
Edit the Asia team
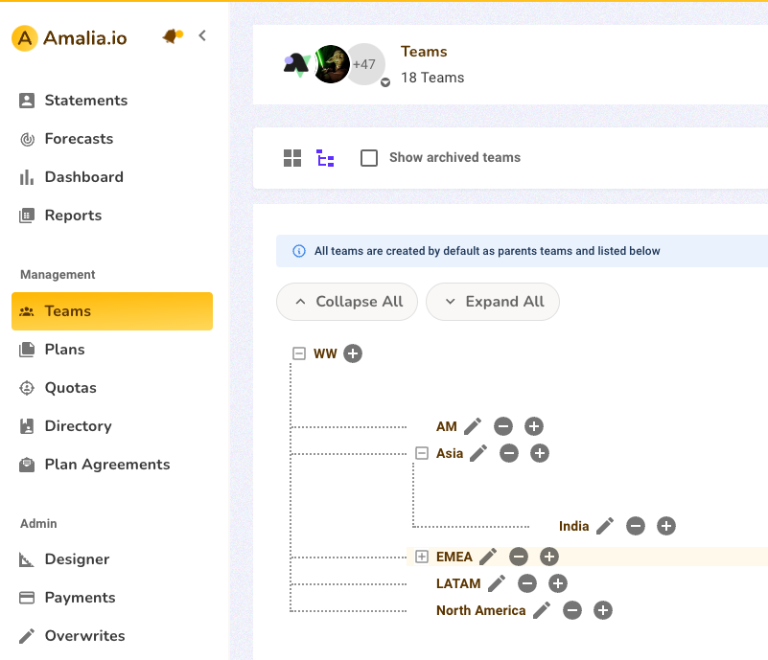point(478,453)
